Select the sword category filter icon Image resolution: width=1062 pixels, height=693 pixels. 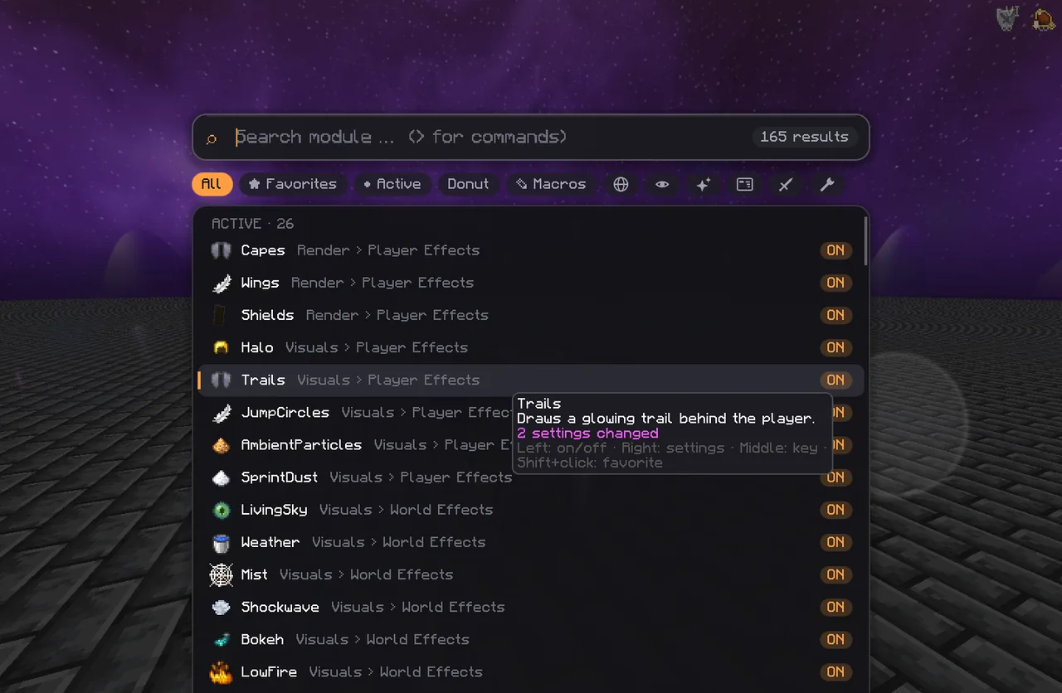[x=786, y=185]
